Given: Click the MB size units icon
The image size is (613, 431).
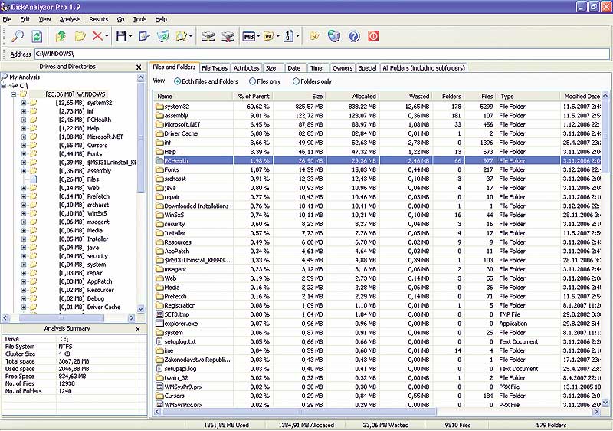Looking at the screenshot, I should coord(248,36).
